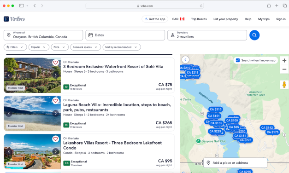This screenshot has width=289, height=173.
Task: Expand Rooms & spaces filter
Action: [x=86, y=47]
